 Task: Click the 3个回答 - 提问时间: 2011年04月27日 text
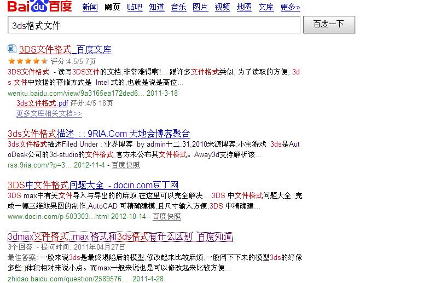pyautogui.click(x=66, y=247)
